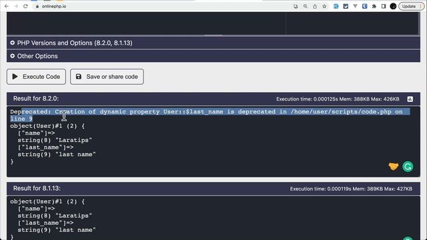Viewport: 427px width, 240px height.
Task: Share this page via toolbar icon
Action: pos(315,6)
